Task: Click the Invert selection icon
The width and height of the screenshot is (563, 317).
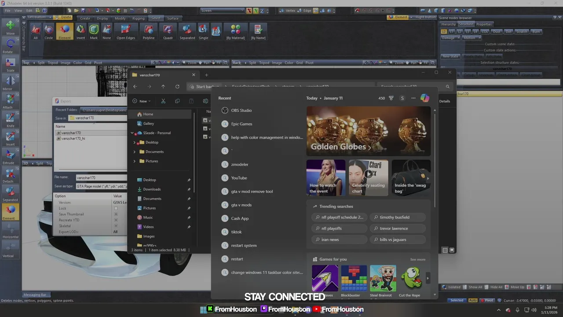Action: (80, 32)
